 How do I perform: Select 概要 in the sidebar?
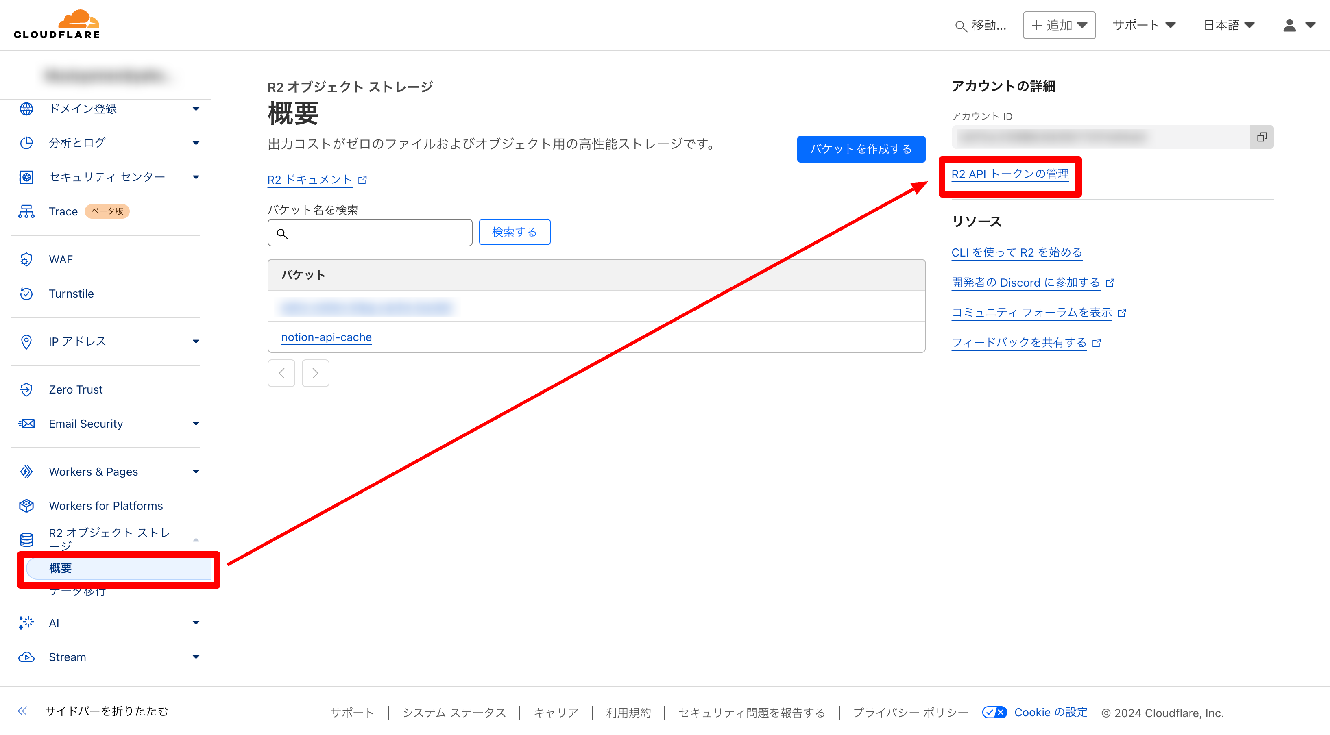[x=119, y=568]
